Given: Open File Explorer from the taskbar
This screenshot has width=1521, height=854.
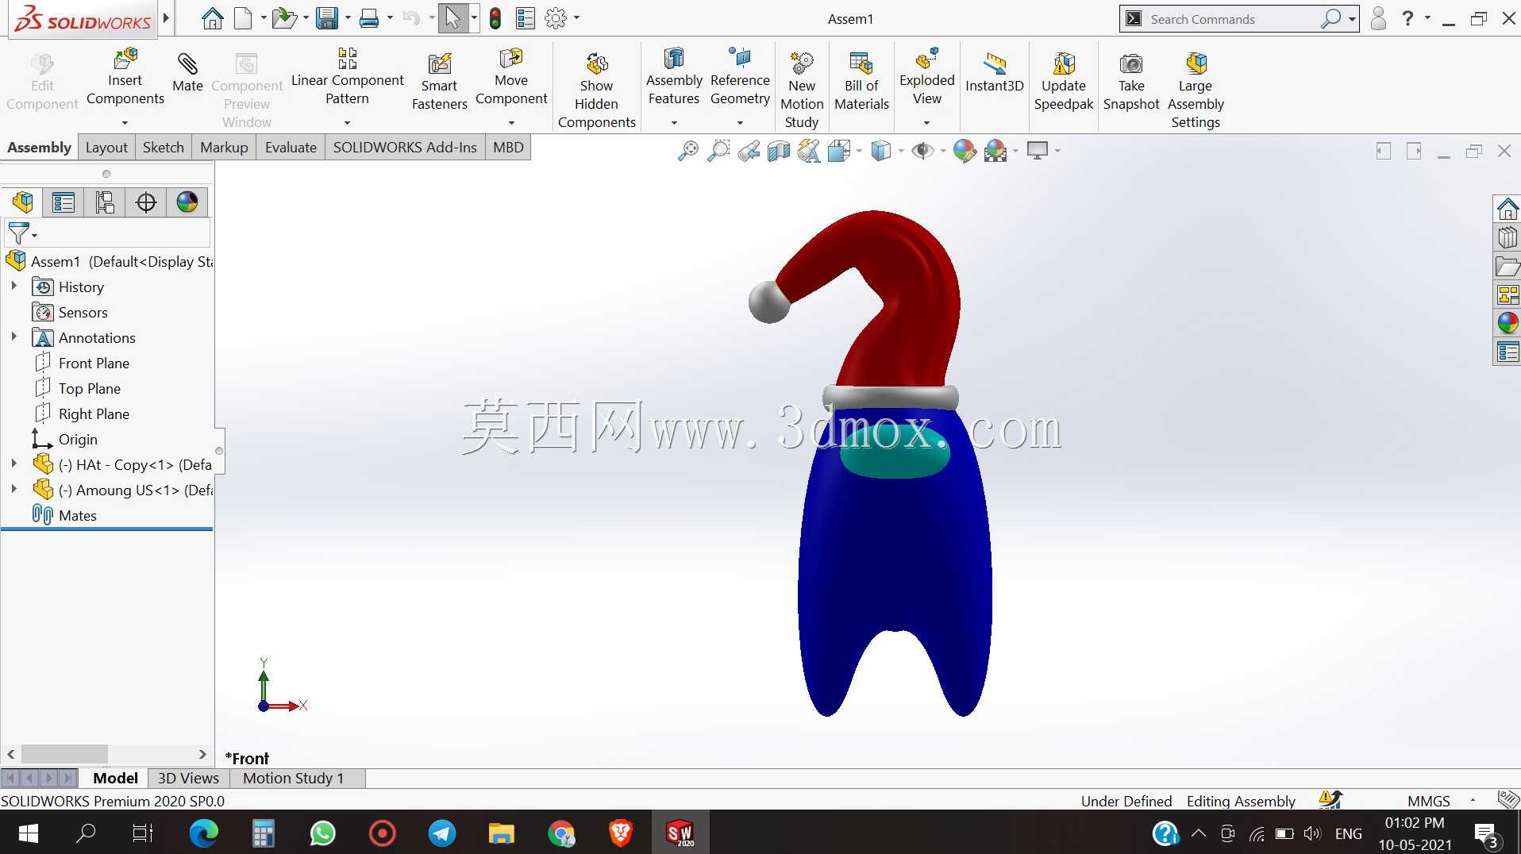Looking at the screenshot, I should pyautogui.click(x=501, y=833).
